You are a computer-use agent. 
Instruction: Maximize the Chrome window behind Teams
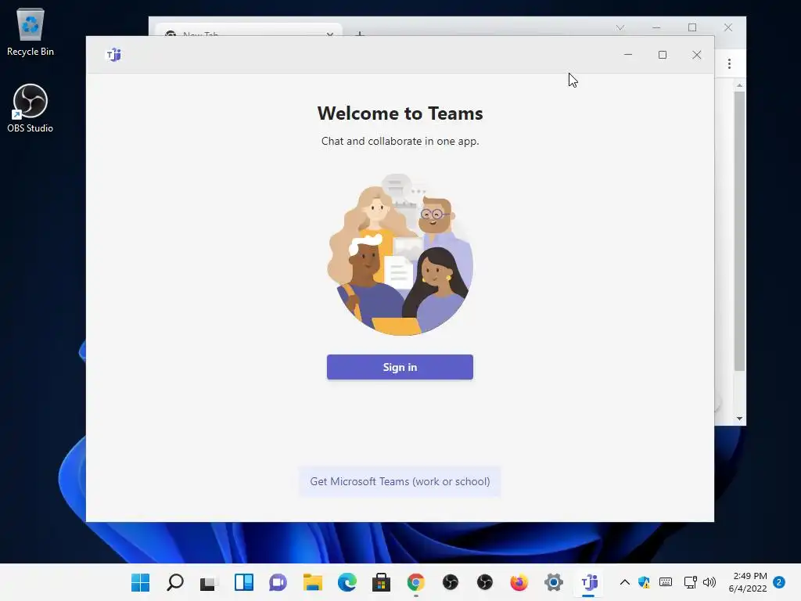coord(692,27)
